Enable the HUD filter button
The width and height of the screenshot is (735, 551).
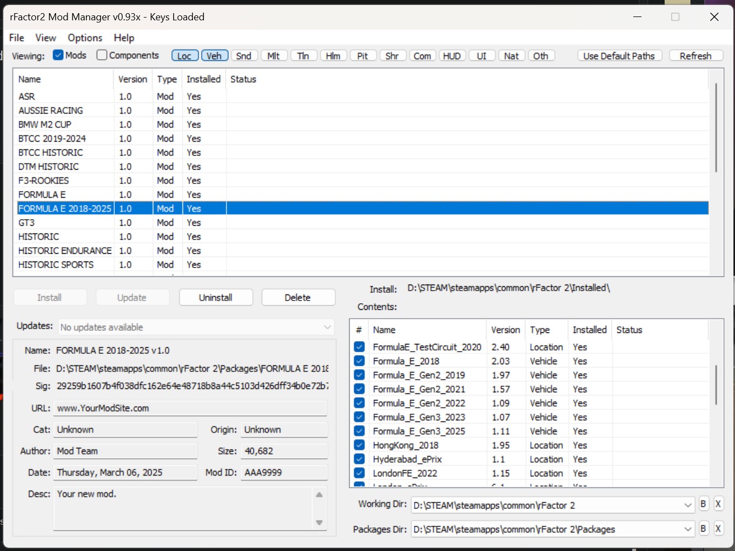click(x=452, y=56)
